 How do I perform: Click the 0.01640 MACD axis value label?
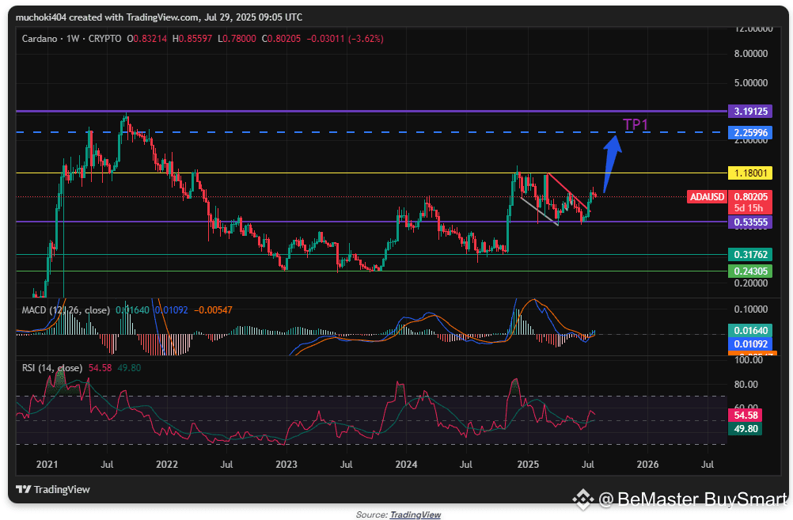750,331
